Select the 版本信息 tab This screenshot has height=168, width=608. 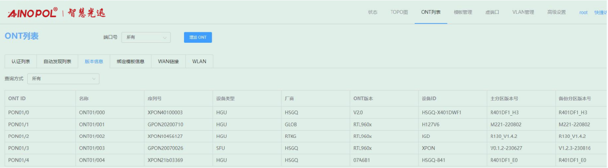coord(94,62)
